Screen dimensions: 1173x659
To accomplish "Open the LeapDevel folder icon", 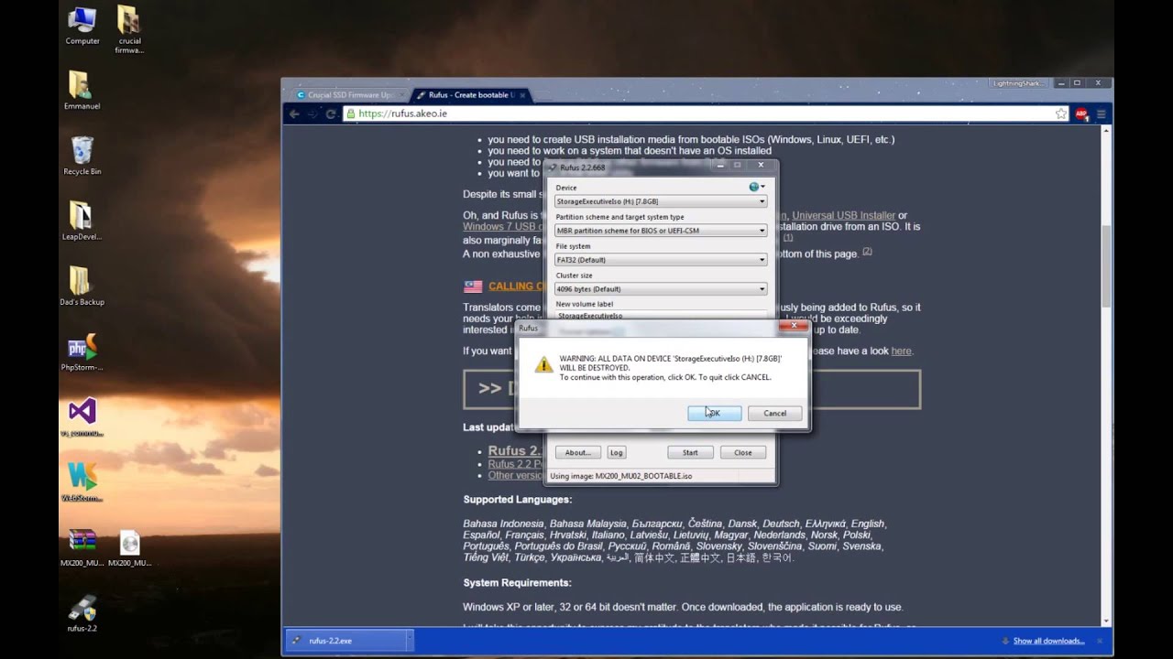I will tap(82, 221).
